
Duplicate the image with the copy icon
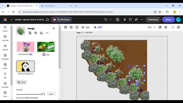coord(35,33)
